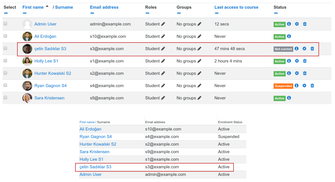This screenshot has height=182, width=335.
Task: Edit groups pencil for Admin User
Action: [x=199, y=24]
